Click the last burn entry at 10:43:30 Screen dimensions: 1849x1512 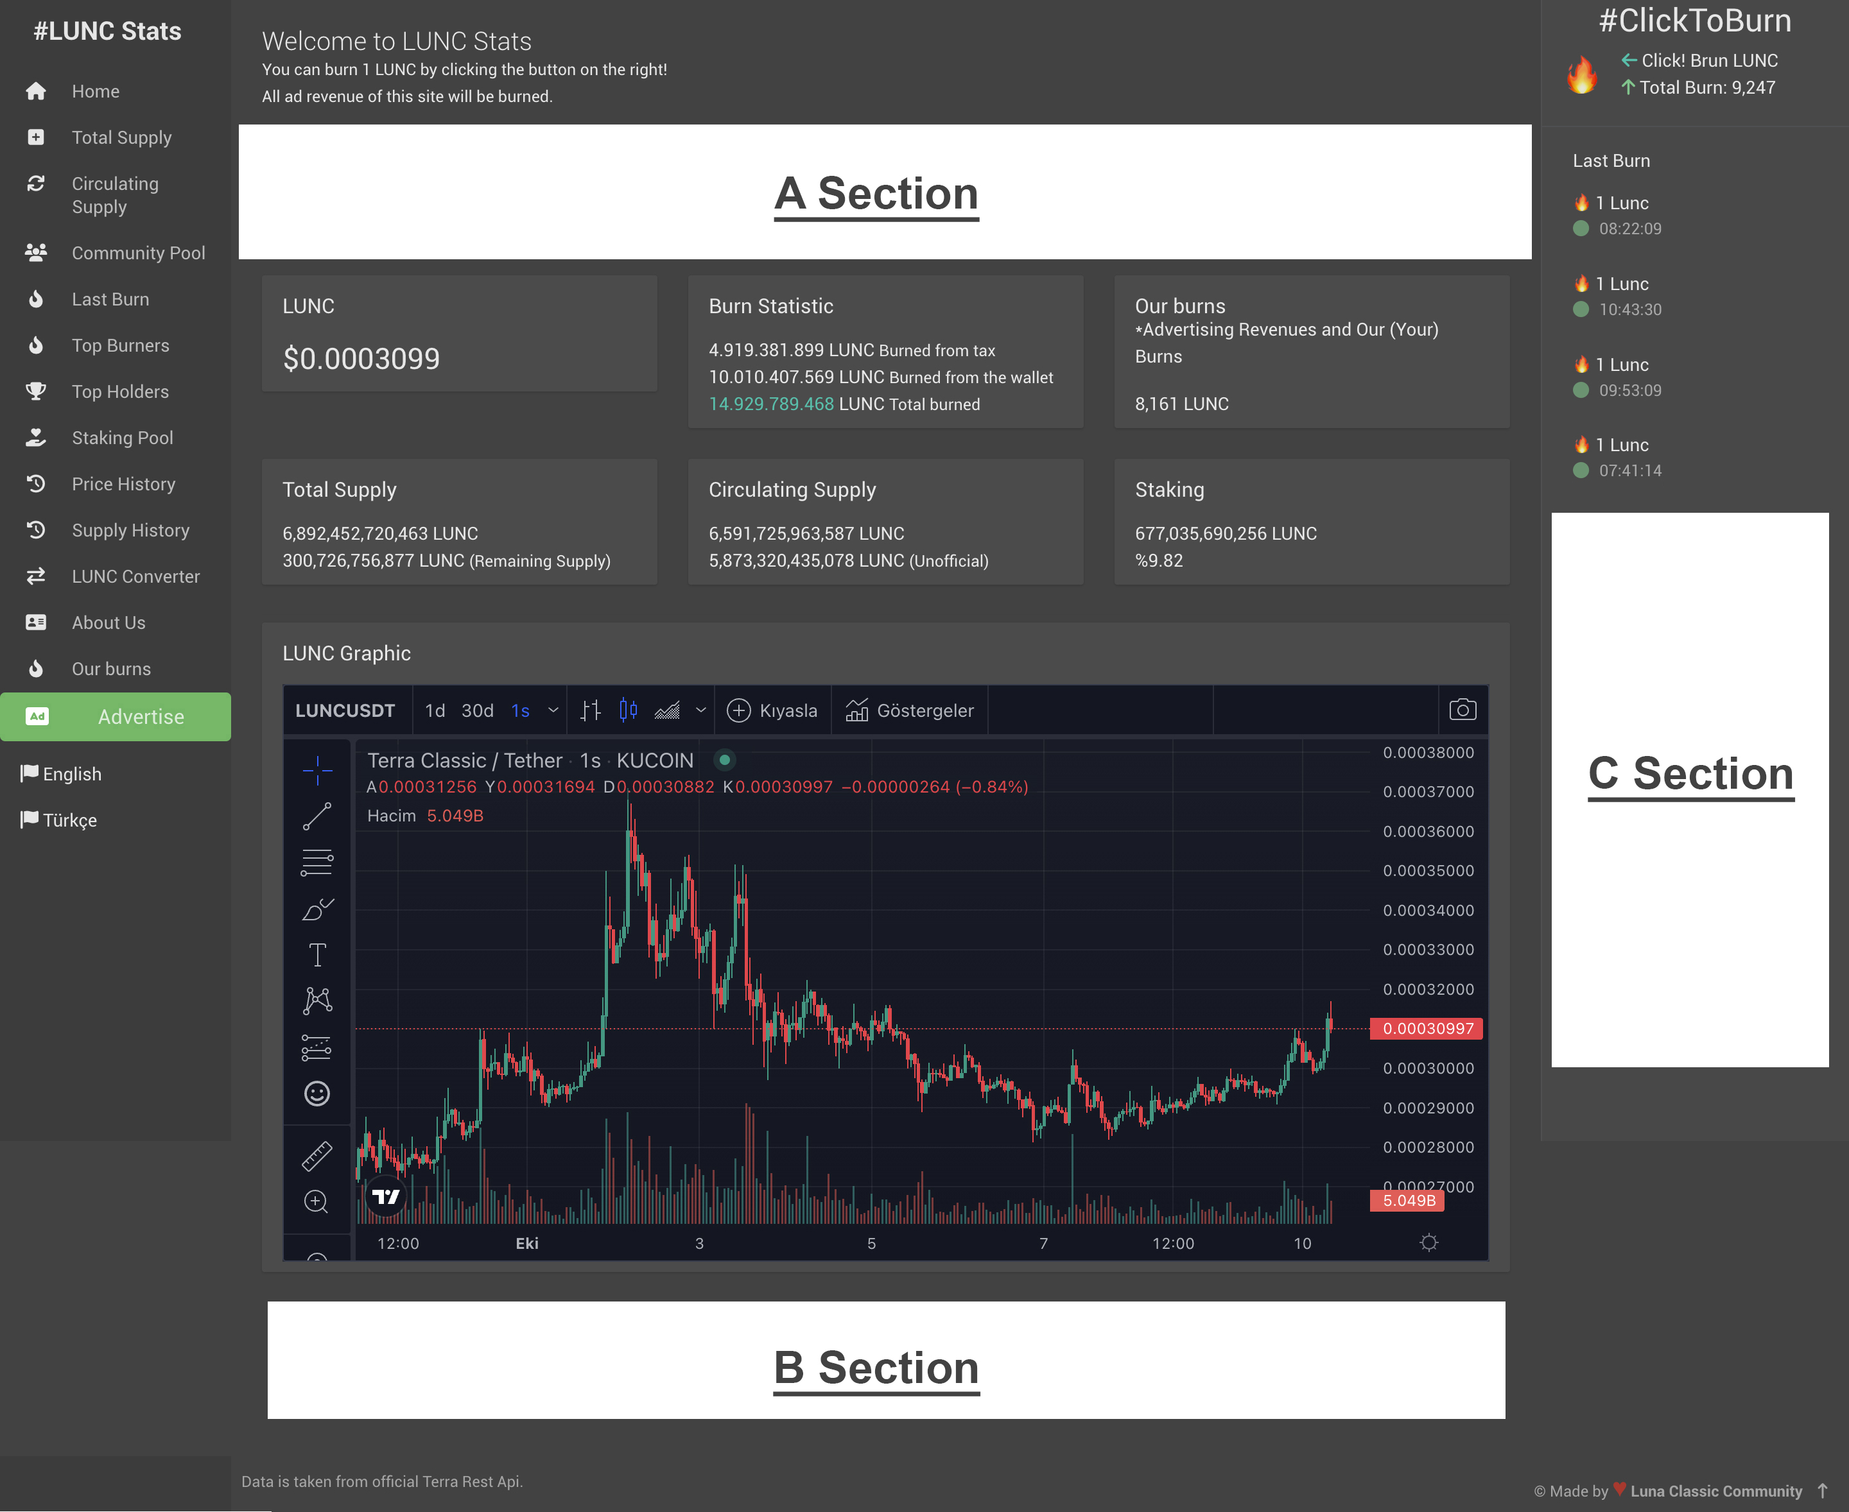1618,296
